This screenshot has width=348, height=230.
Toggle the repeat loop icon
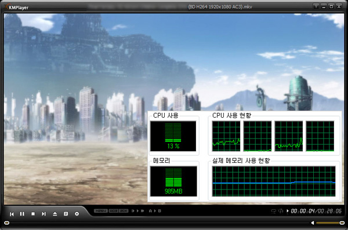[x=274, y=211]
